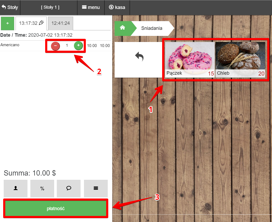This screenshot has height=222, width=272.
Task: Open the order options hamburger button
Action: point(96,188)
